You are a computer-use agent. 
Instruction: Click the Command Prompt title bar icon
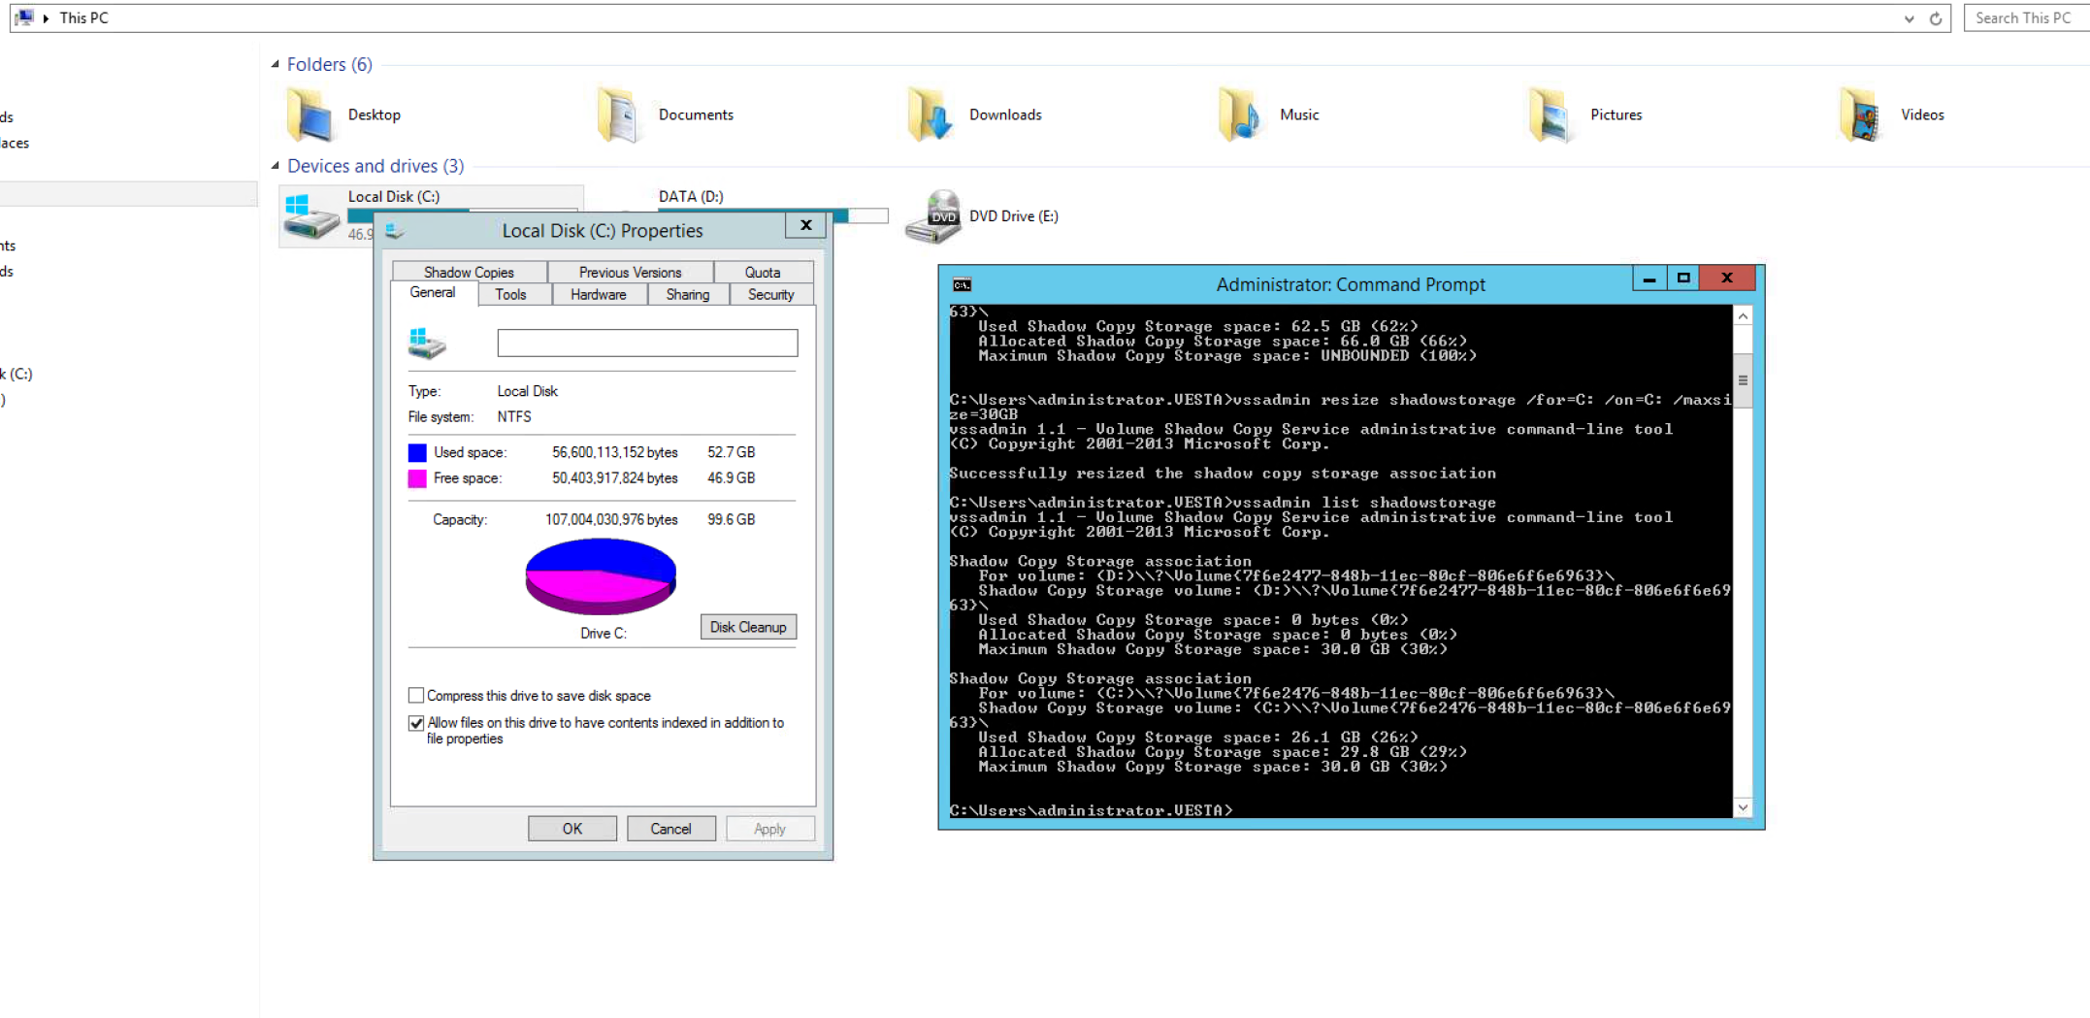click(x=962, y=284)
